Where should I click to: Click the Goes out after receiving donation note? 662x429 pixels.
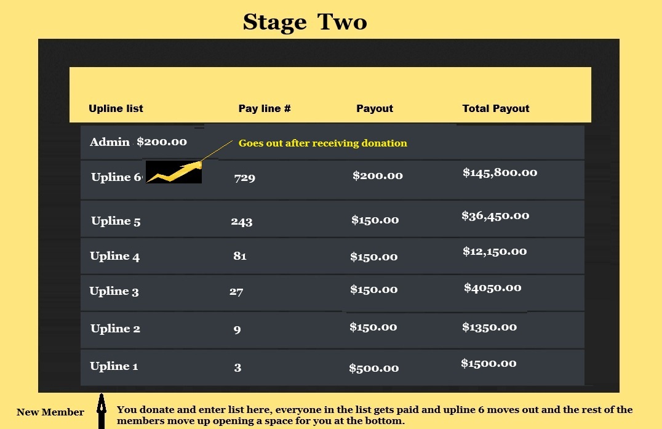tap(323, 143)
